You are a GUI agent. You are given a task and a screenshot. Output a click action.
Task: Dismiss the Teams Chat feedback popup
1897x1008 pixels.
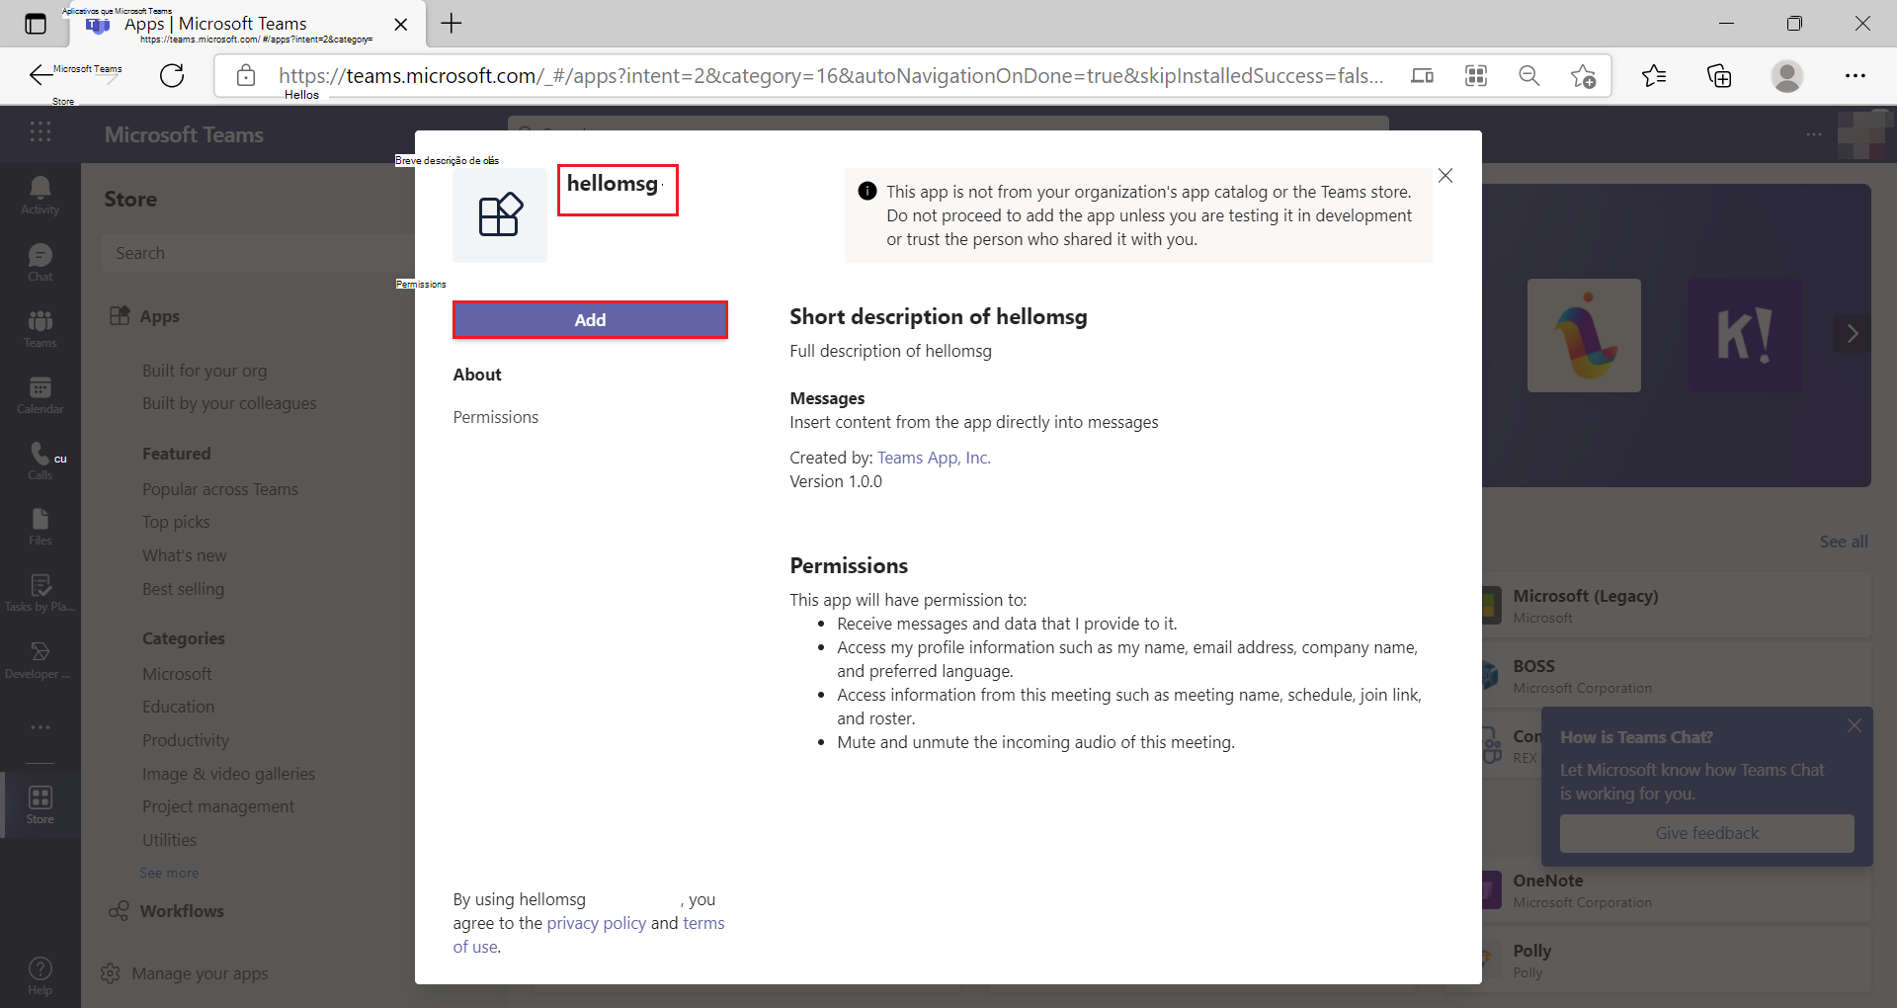1855,726
